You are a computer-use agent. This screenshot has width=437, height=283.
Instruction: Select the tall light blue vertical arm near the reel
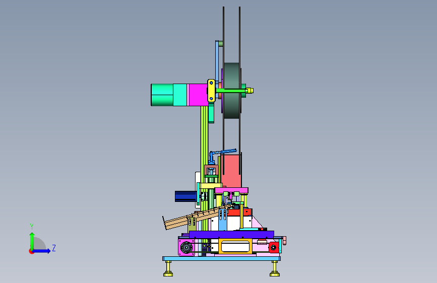(217, 61)
